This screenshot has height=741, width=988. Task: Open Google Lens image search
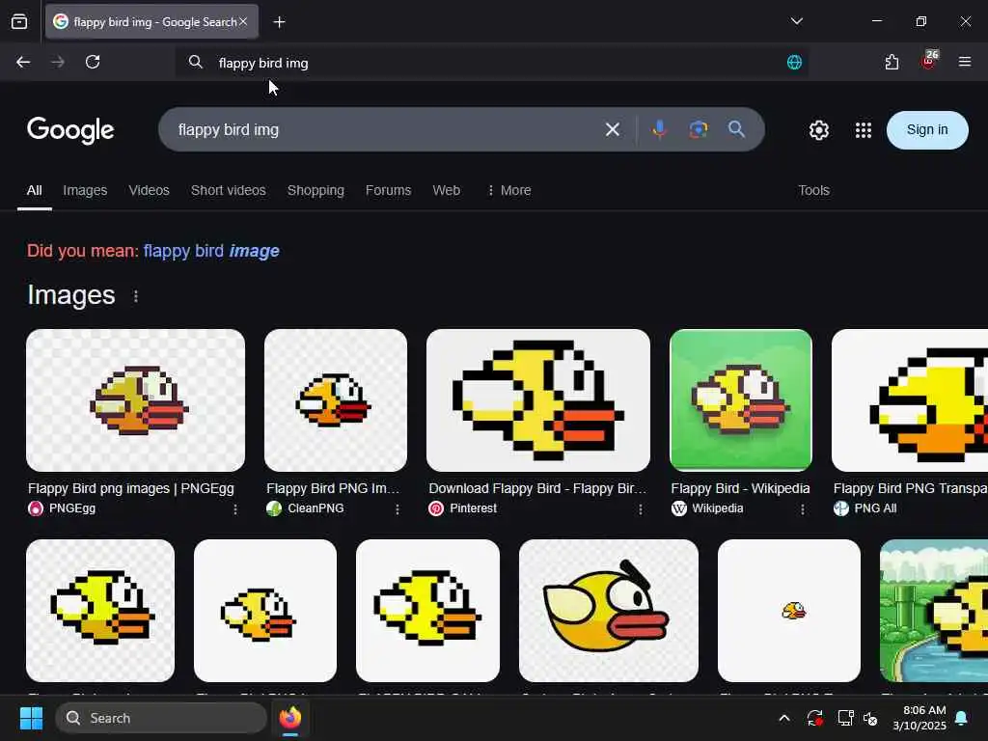click(699, 130)
